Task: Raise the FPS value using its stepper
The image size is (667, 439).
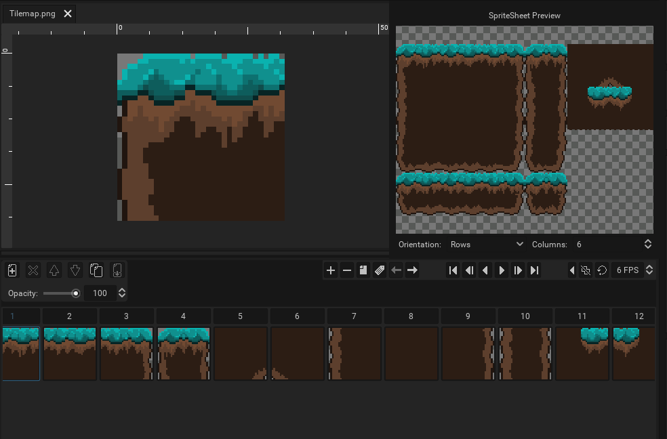Action: pyautogui.click(x=649, y=267)
